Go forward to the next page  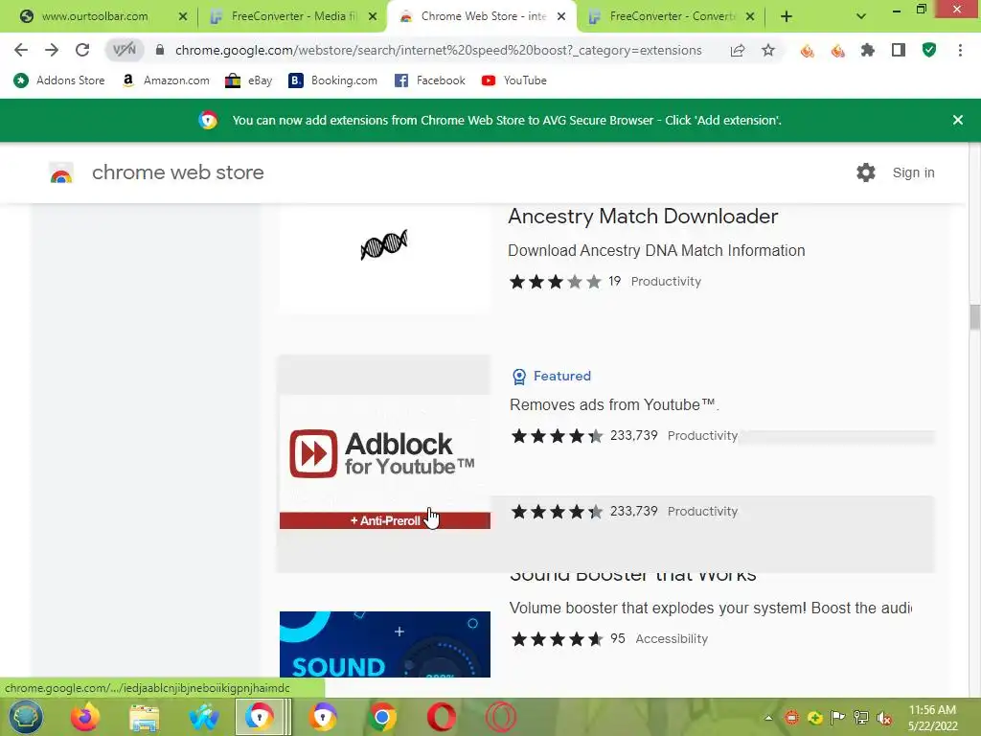click(52, 50)
